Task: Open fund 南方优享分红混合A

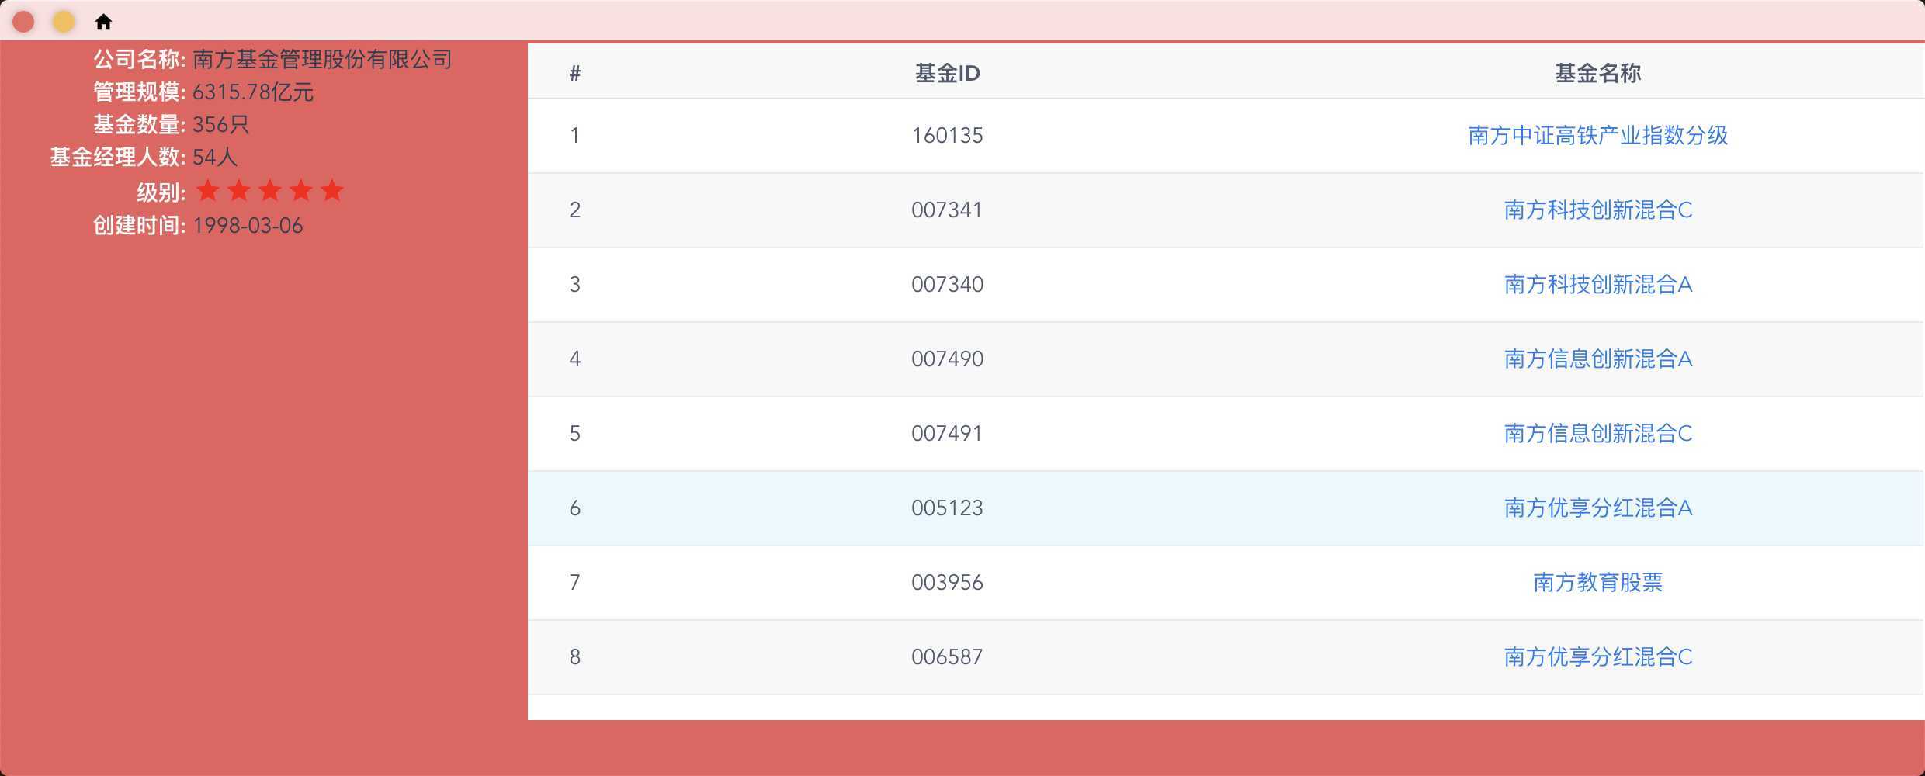Action: point(1598,508)
